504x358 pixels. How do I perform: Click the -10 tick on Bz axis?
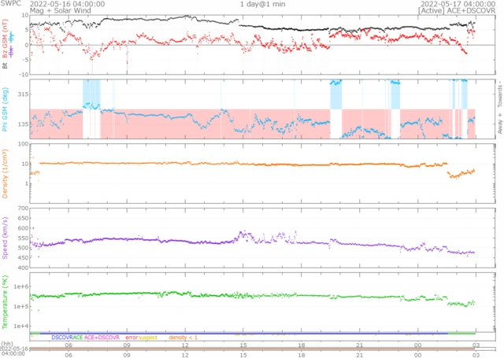[x=24, y=75]
